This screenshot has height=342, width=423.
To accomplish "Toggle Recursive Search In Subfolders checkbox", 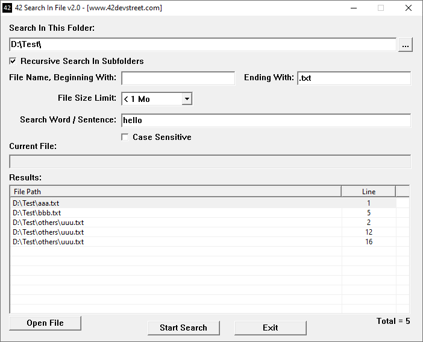I will click(x=13, y=61).
